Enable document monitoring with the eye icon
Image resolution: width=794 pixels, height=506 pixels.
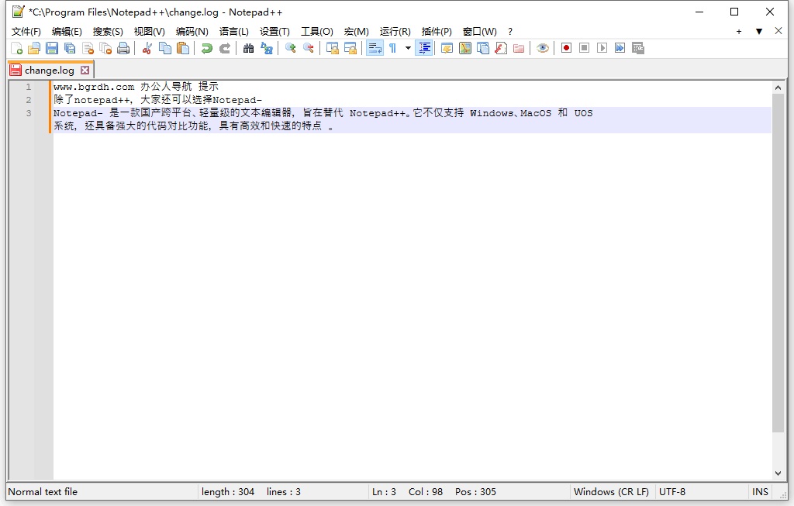pos(543,47)
